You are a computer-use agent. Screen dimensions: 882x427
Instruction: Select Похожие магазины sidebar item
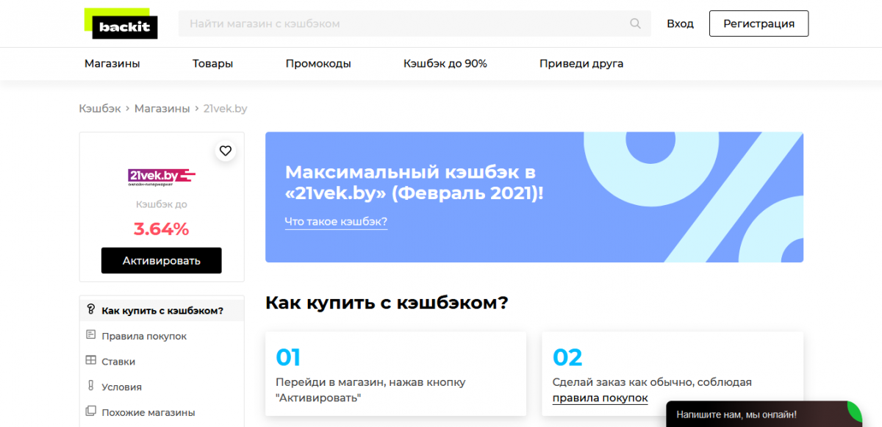click(x=148, y=412)
